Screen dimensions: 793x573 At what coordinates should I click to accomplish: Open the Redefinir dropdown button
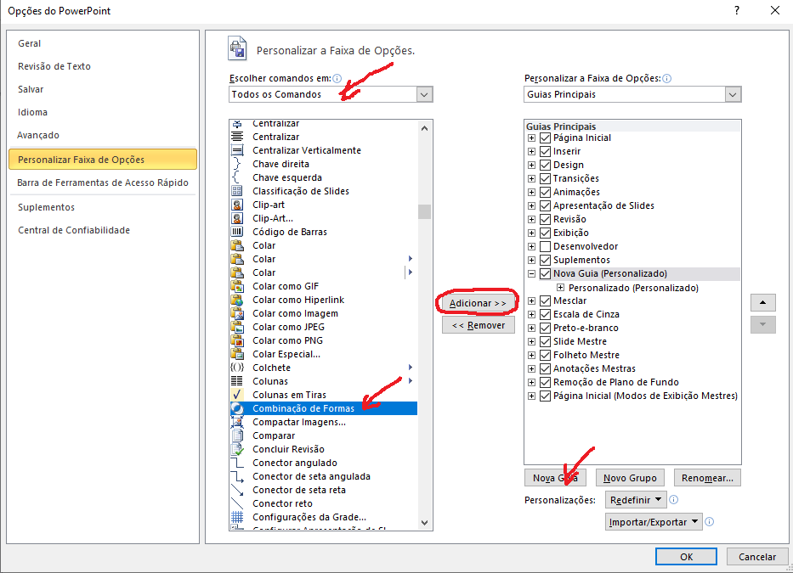click(636, 500)
